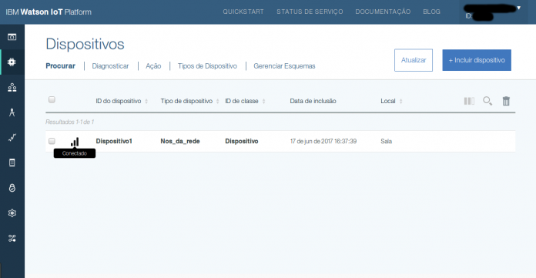Viewport: 536px width, 278px height.
Task: Click the Atualizar button
Action: (414, 60)
